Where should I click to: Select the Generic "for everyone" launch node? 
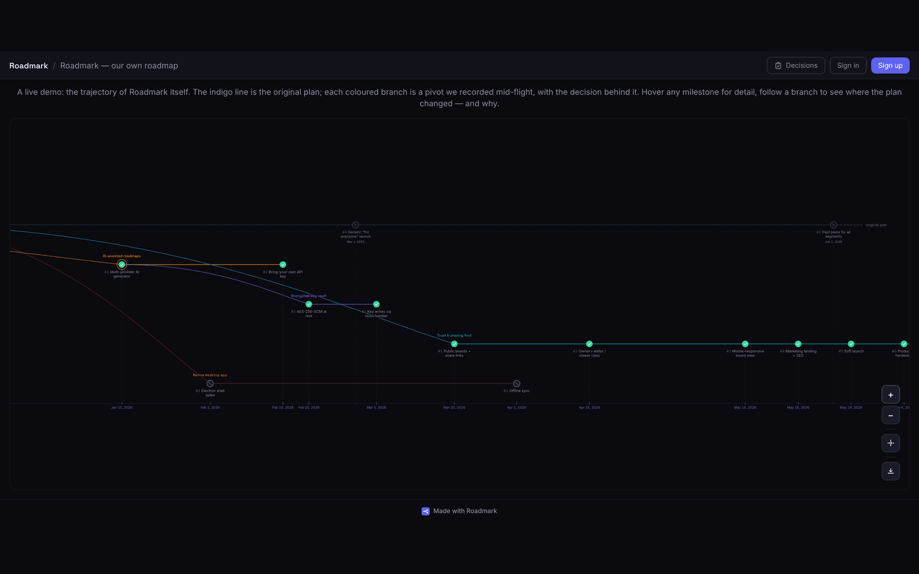point(356,225)
